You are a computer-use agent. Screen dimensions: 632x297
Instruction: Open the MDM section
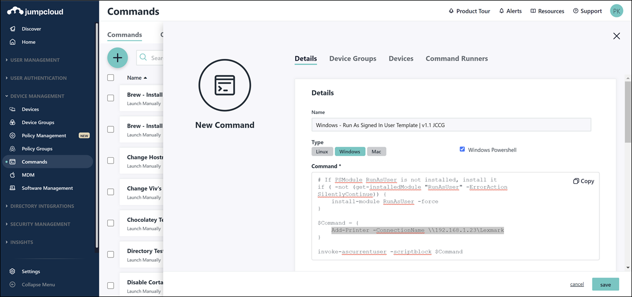pos(28,175)
